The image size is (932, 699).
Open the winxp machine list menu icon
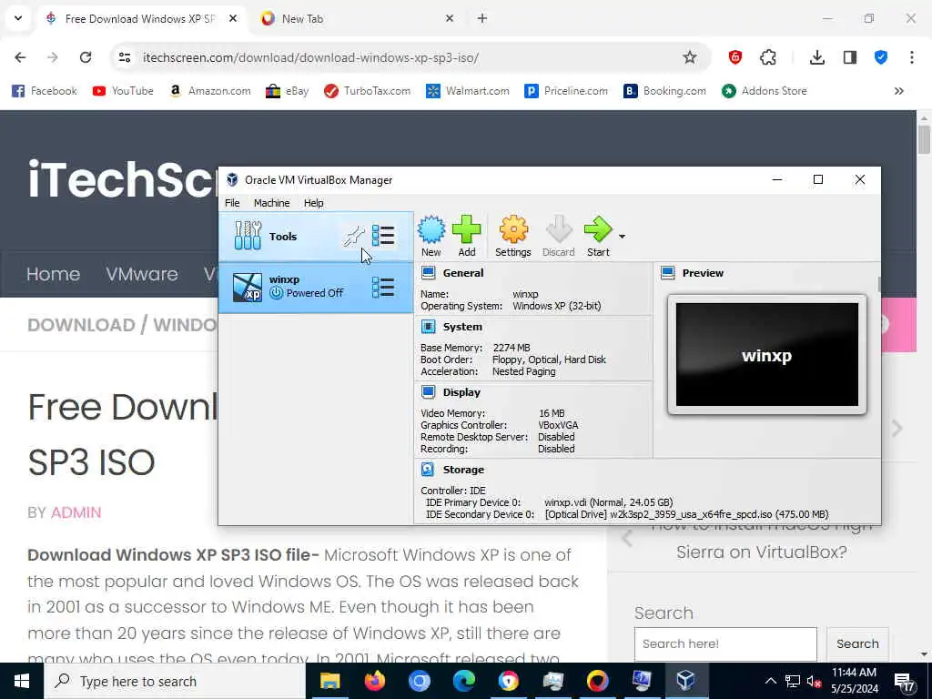[x=383, y=288]
